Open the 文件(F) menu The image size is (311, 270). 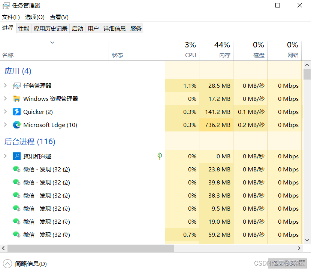click(11, 17)
